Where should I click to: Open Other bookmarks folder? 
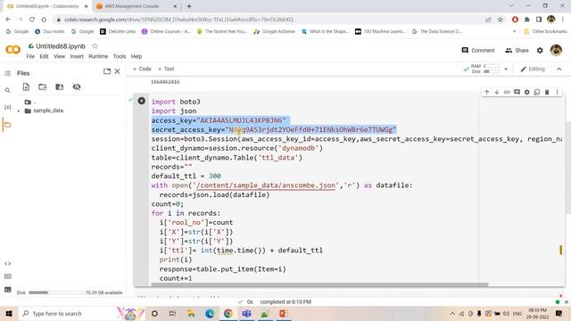click(x=545, y=31)
